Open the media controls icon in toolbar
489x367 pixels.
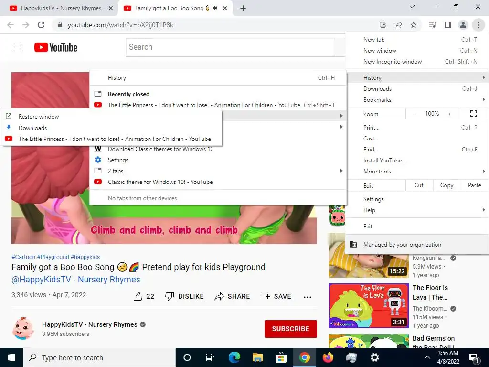point(432,25)
